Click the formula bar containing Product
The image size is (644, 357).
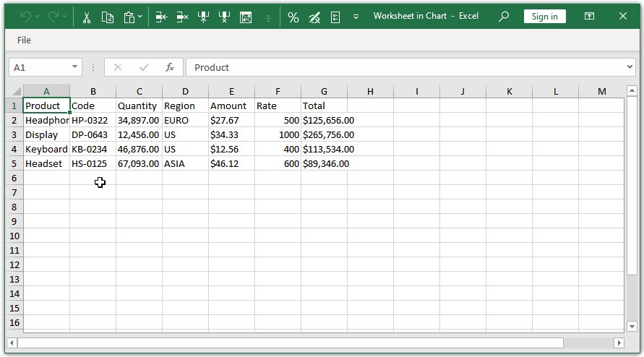[x=405, y=67]
